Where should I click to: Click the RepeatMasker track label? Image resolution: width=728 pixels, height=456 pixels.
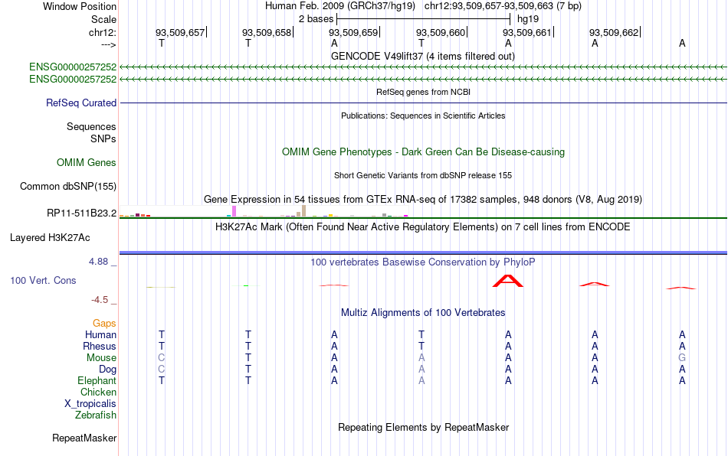[x=84, y=438]
